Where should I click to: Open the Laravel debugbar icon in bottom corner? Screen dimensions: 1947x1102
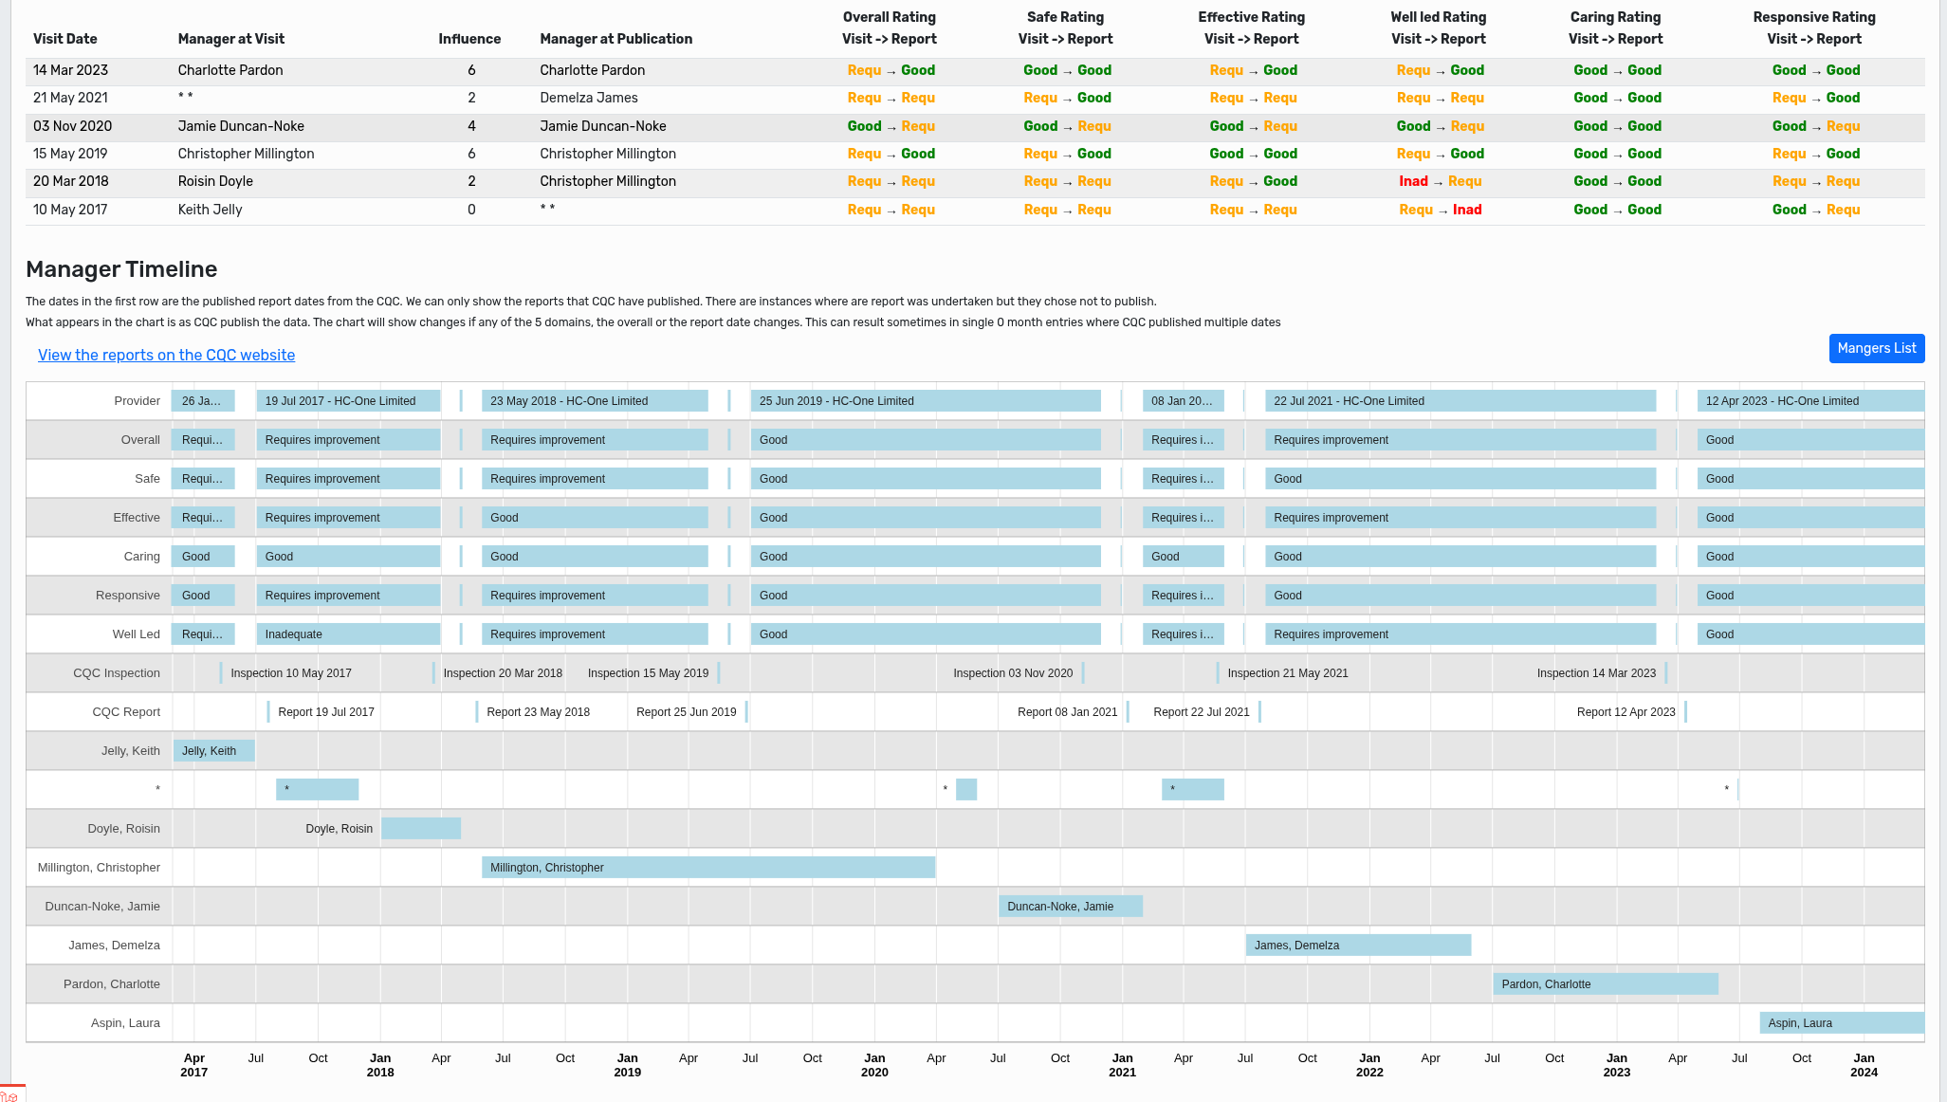tap(9, 1094)
